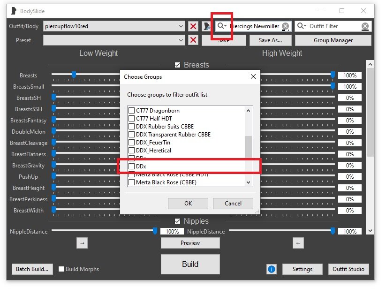This screenshot has height=295, width=386.
Task: Copy low weight to high with right arrow
Action: click(x=82, y=243)
